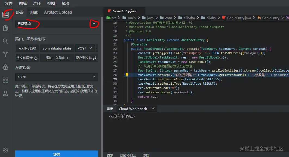Click the 路由、函数映射表 section heading

tap(30, 39)
